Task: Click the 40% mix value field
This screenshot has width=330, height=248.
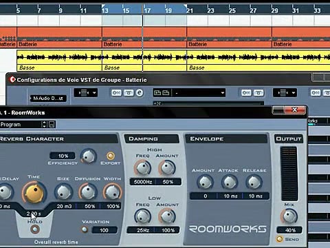Action: point(289,230)
